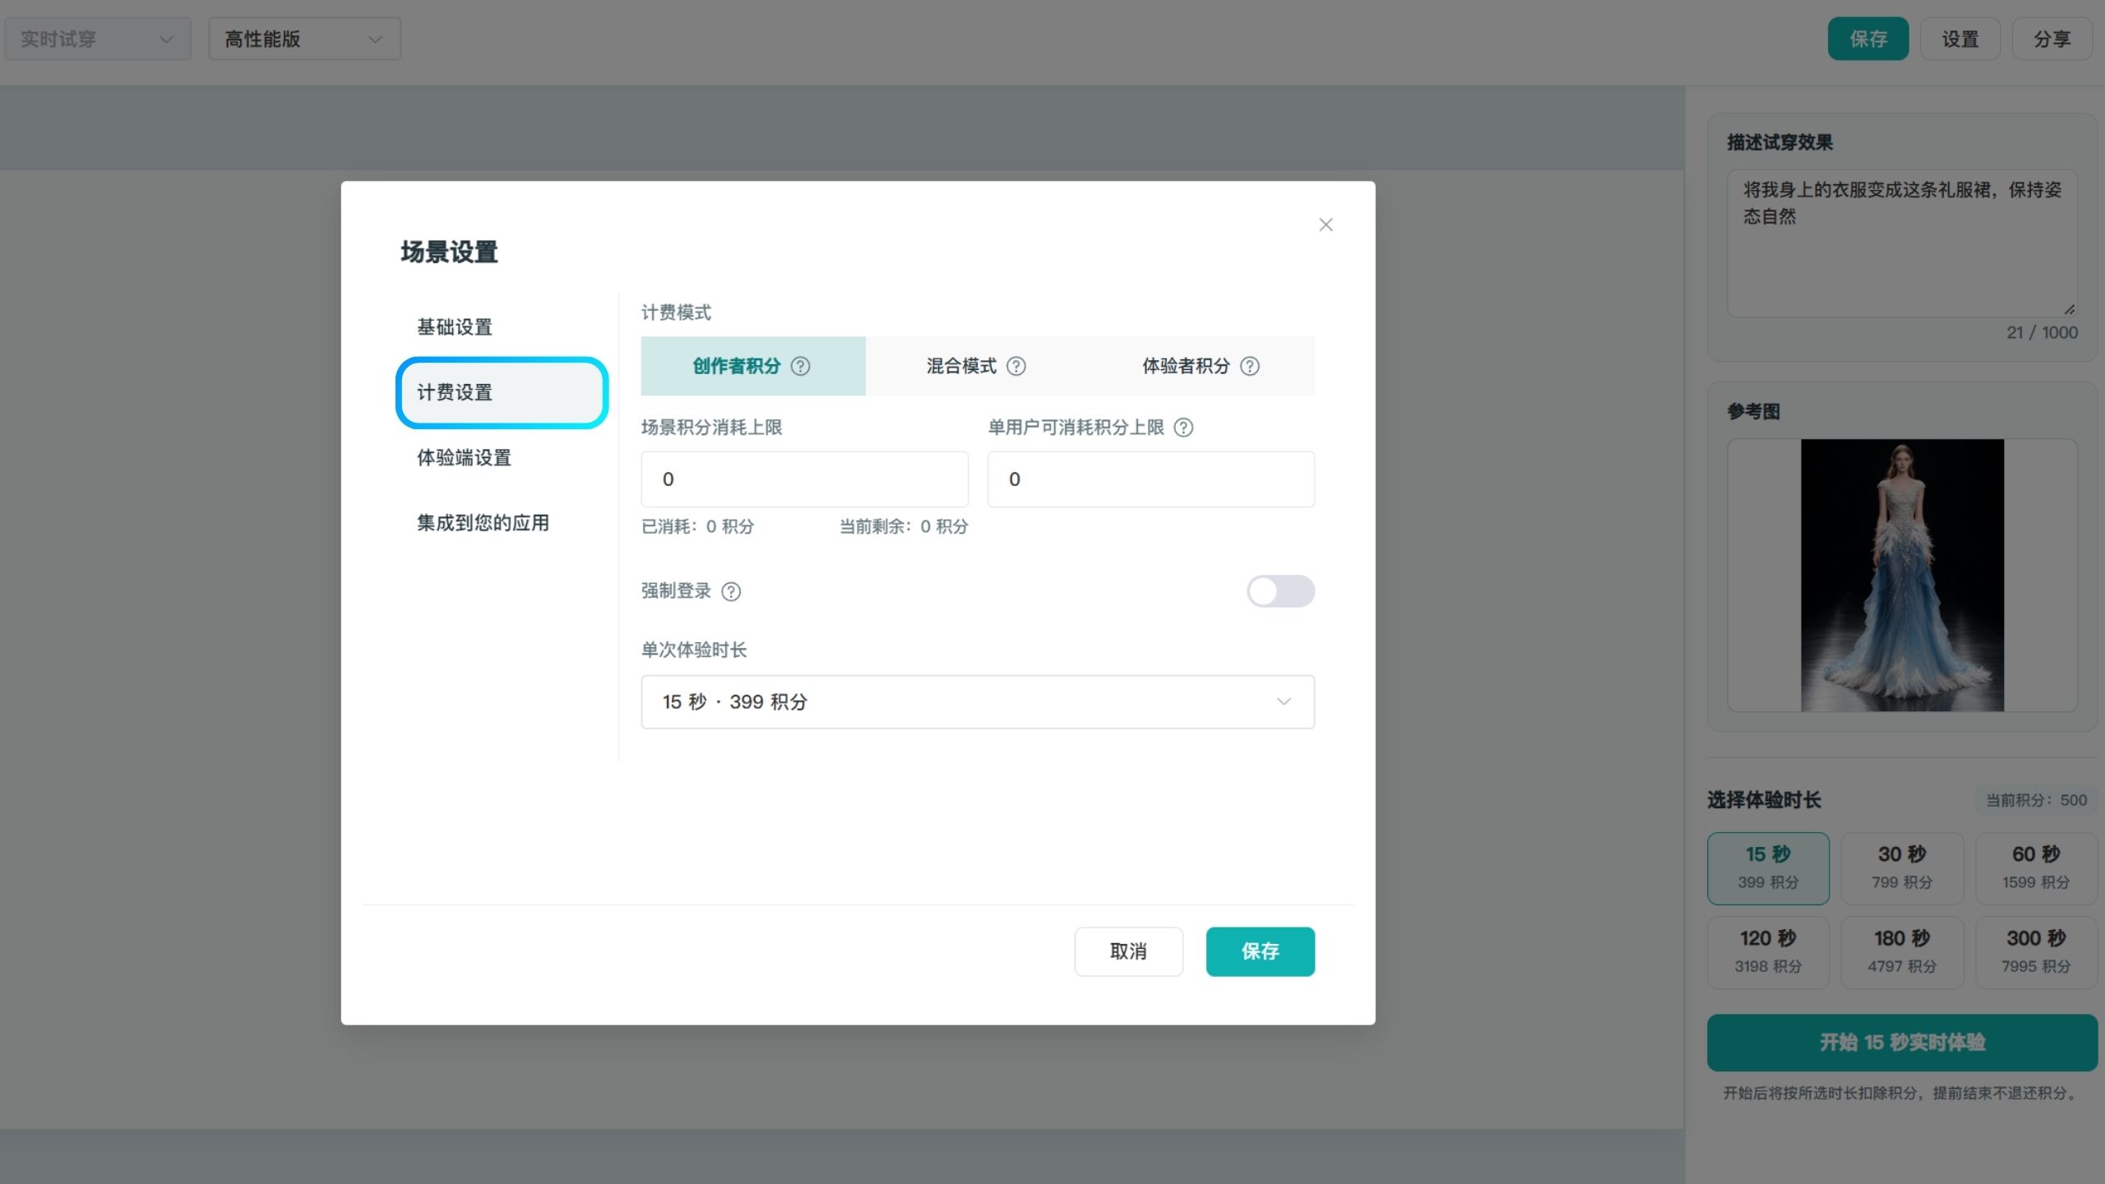Close the 场景设置 dialog with X

(x=1325, y=224)
